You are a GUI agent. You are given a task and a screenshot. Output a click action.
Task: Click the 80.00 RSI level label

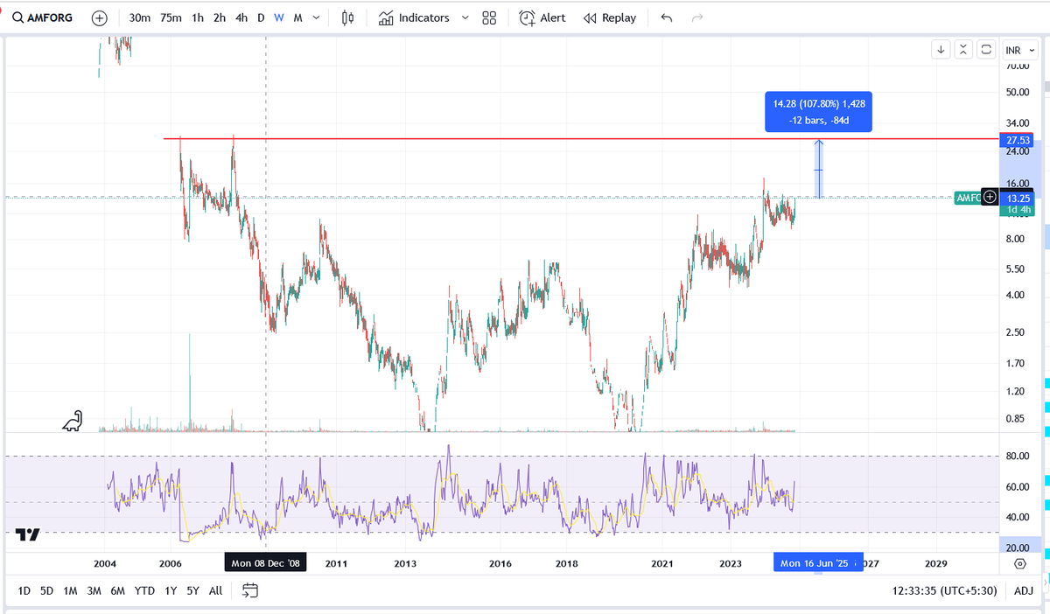tap(1017, 457)
